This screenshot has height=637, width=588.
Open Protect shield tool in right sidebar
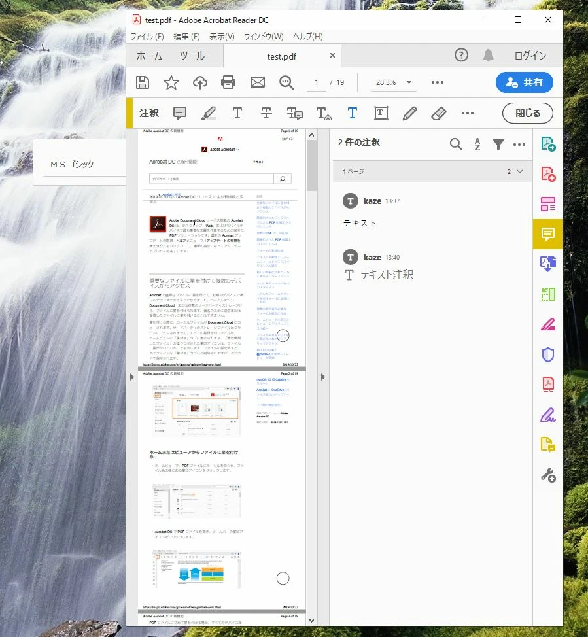coord(548,354)
